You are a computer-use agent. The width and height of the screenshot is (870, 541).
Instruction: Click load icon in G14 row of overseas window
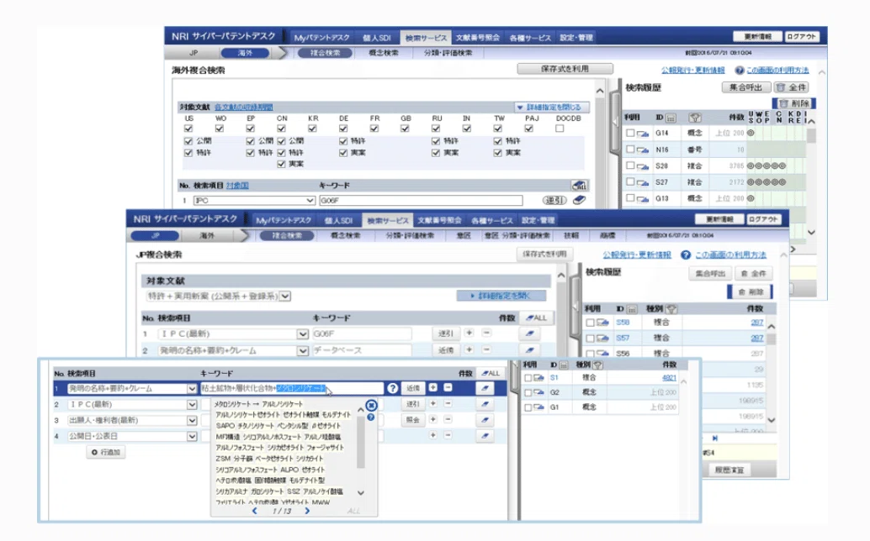click(x=643, y=134)
